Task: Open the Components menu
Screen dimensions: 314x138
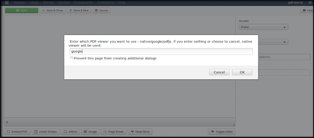Action: pyautogui.click(x=83, y=3)
